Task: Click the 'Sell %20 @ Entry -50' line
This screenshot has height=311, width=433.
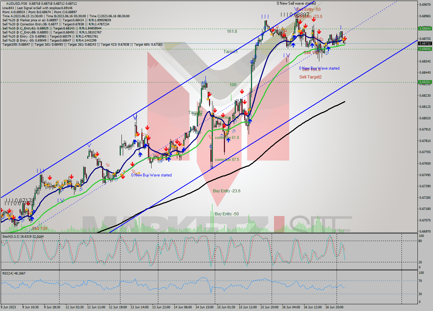Action: [49, 41]
